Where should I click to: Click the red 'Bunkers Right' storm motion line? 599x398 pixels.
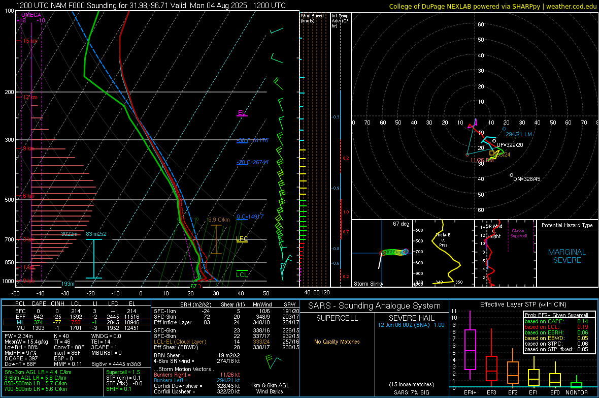click(197, 375)
